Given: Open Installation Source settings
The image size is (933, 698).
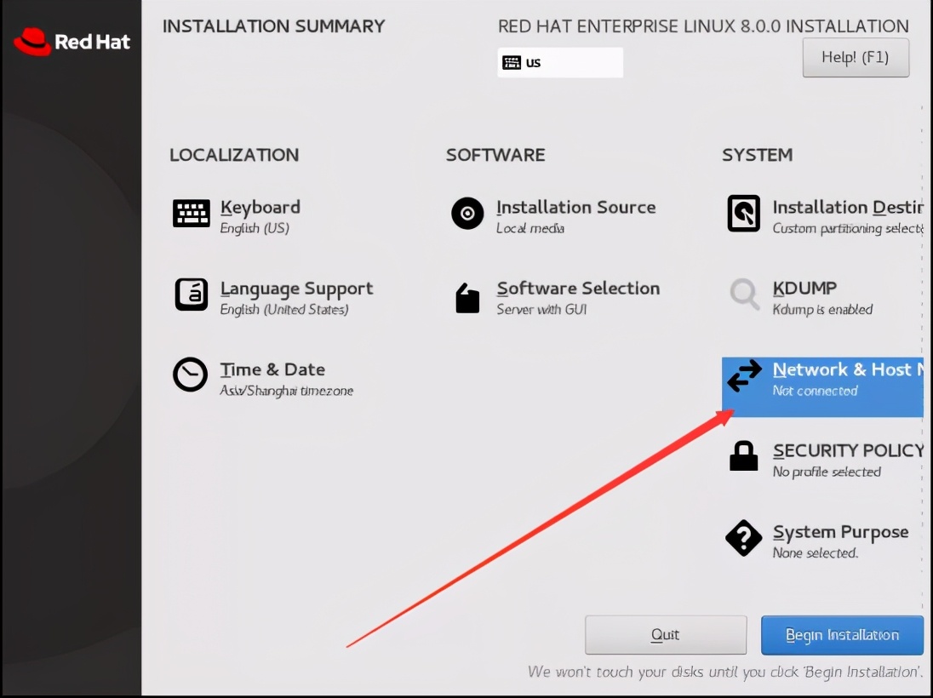Looking at the screenshot, I should [x=576, y=207].
